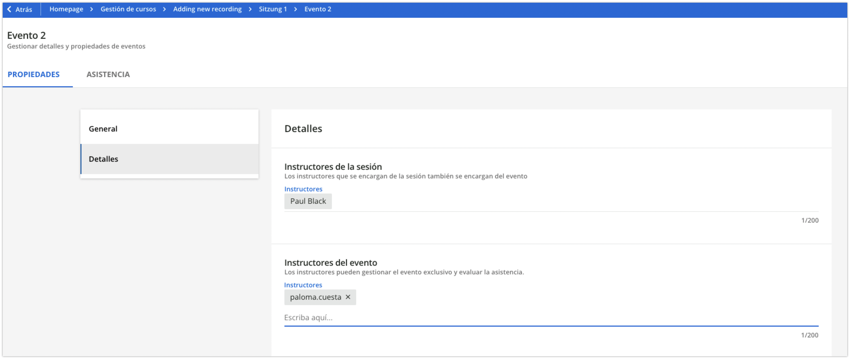Screen dimensions: 850x359
Task: Open the Gestión de cursos breadcrumb
Action: tap(128, 9)
